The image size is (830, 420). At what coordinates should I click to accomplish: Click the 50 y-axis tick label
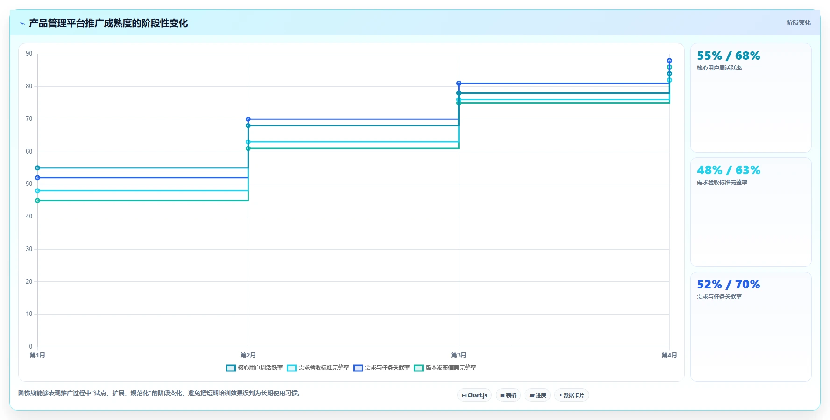(x=29, y=184)
